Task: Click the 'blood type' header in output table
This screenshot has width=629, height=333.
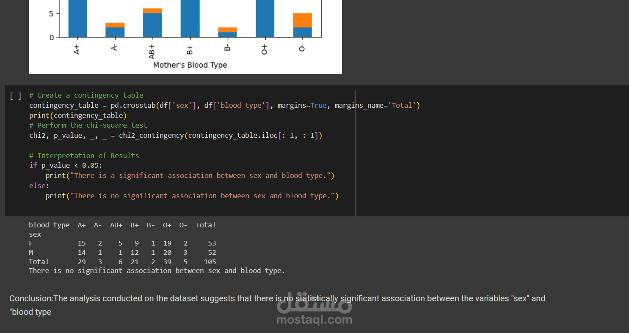Action: (49, 225)
